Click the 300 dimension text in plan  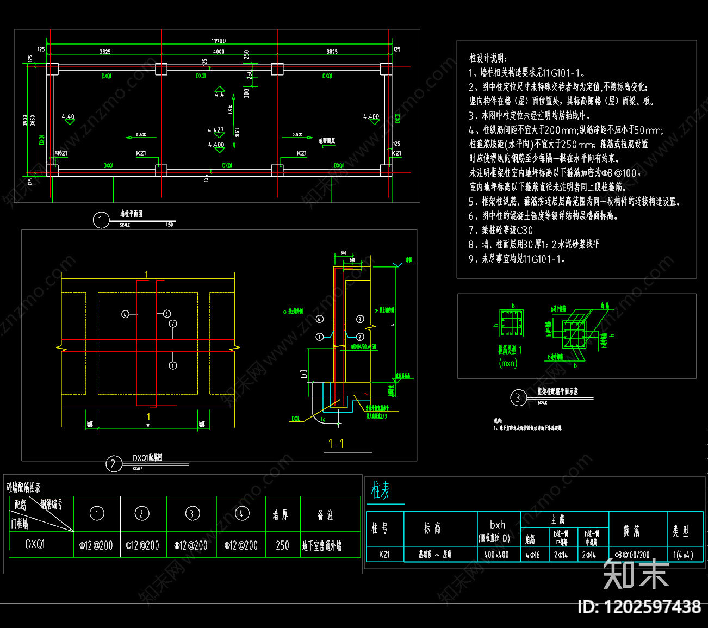246,93
